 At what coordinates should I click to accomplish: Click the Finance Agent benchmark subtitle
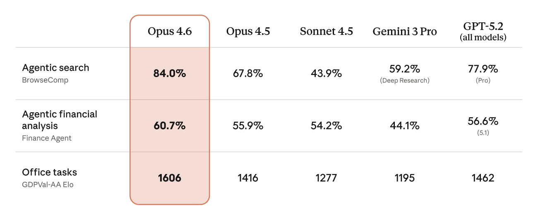pyautogui.click(x=47, y=138)
